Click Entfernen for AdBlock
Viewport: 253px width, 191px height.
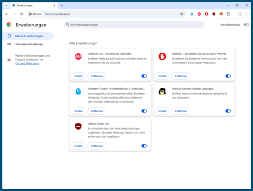tap(181, 76)
